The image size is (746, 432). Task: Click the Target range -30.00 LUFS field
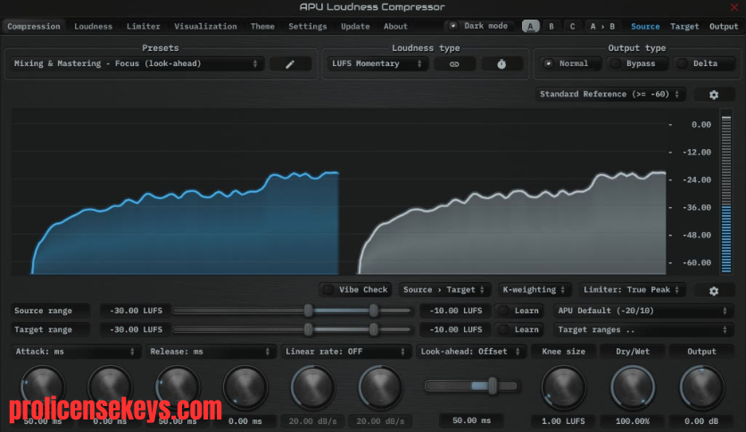point(136,329)
